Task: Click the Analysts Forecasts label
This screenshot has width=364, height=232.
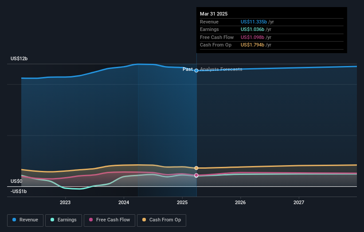Action: pyautogui.click(x=221, y=70)
